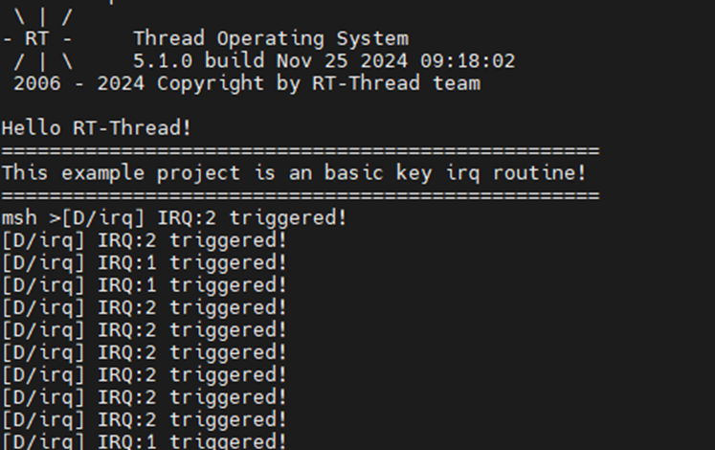Select the word 'Copyright' in banner
This screenshot has height=450, width=715.
[211, 84]
